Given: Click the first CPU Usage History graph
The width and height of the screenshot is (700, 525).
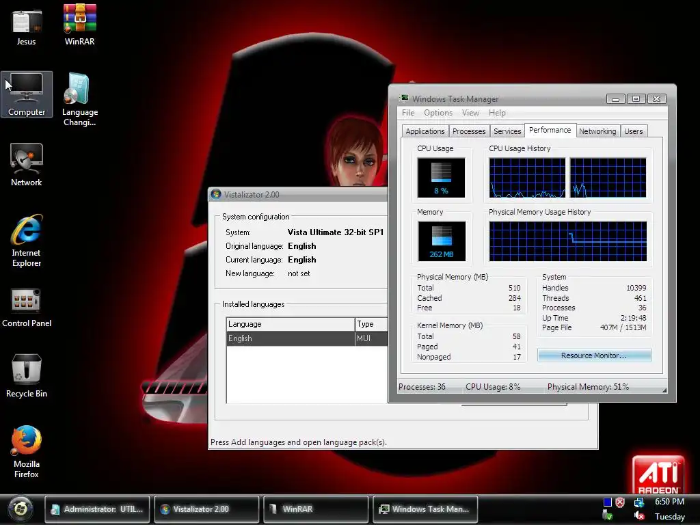Looking at the screenshot, I should pyautogui.click(x=527, y=178).
